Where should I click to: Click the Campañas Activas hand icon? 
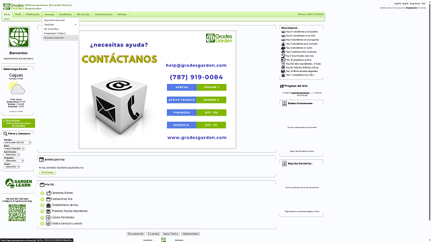(x=48, y=193)
